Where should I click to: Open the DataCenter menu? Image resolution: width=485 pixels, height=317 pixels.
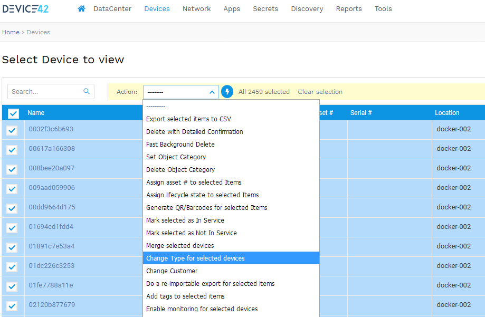point(112,9)
